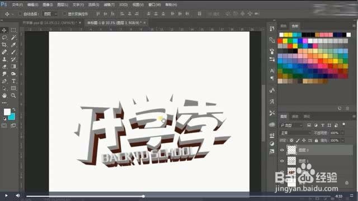Image resolution: width=358 pixels, height=201 pixels.
Task: Enable the Auto-Select (自动选择) checkbox
Action: pos(20,14)
